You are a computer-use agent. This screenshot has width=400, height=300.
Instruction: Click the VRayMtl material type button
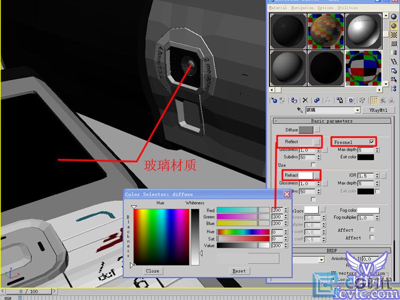tap(378, 110)
